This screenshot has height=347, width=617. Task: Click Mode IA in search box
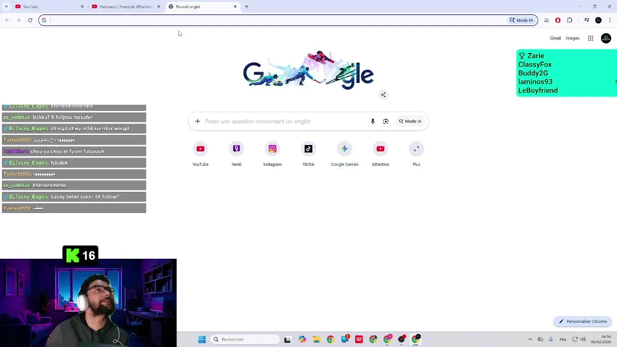410,121
